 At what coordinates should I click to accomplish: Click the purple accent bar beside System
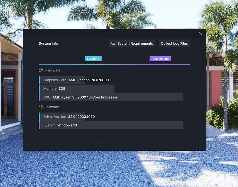tap(39, 125)
